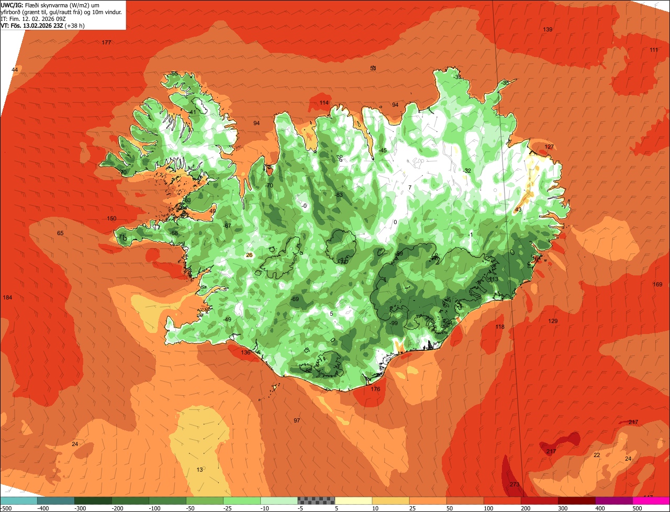The width and height of the screenshot is (670, 512).
Task: Click the map value -83 over the highlands
Action: [338, 195]
